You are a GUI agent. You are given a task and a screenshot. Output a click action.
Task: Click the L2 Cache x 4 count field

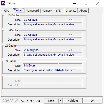[71, 50]
